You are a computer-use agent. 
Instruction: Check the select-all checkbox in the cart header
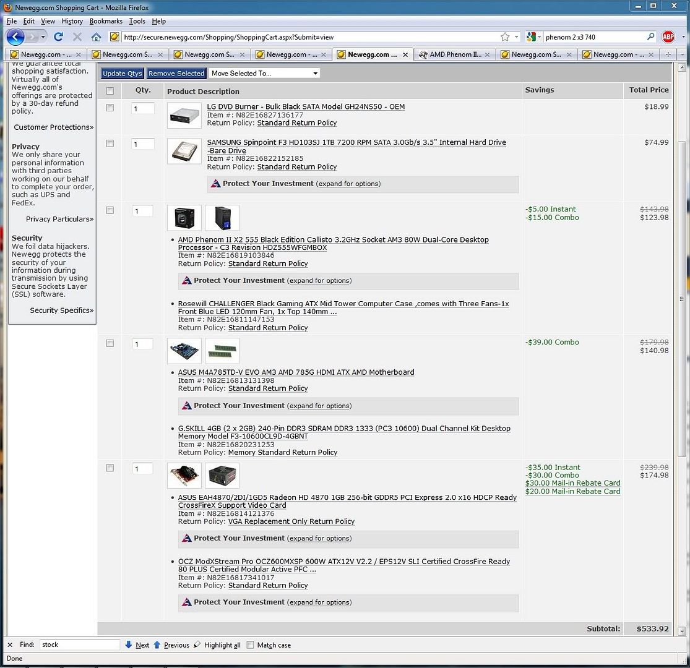click(x=110, y=91)
